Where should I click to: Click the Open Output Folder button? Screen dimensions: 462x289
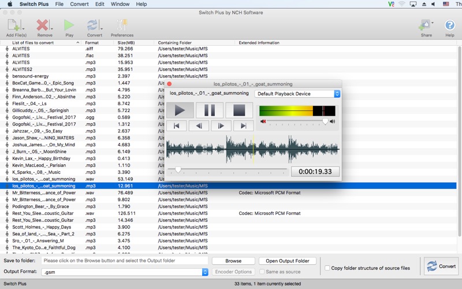click(x=288, y=261)
